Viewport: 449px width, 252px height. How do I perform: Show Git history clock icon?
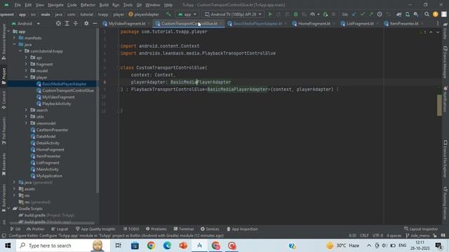tap(380, 14)
